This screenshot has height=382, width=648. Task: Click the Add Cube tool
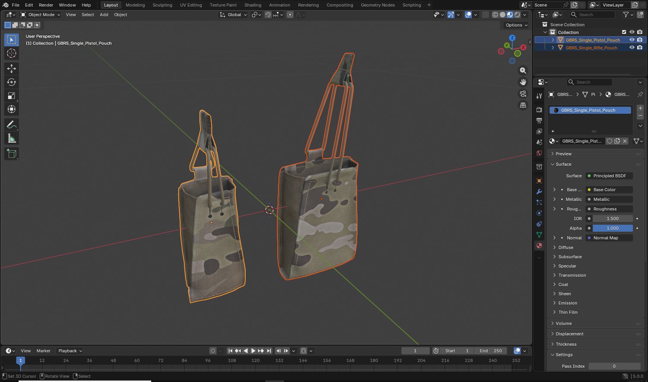pyautogui.click(x=12, y=154)
